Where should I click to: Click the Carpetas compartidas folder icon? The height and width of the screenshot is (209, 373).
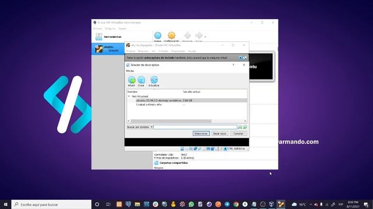[x=156, y=163]
